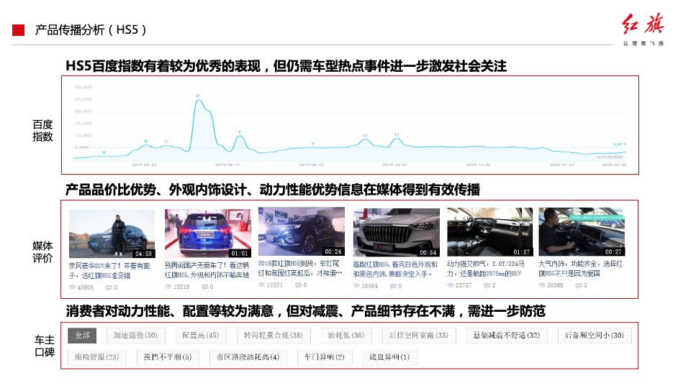Open the 换挡不平顺(5) tag
This screenshot has width=691, height=388.
[x=168, y=357]
